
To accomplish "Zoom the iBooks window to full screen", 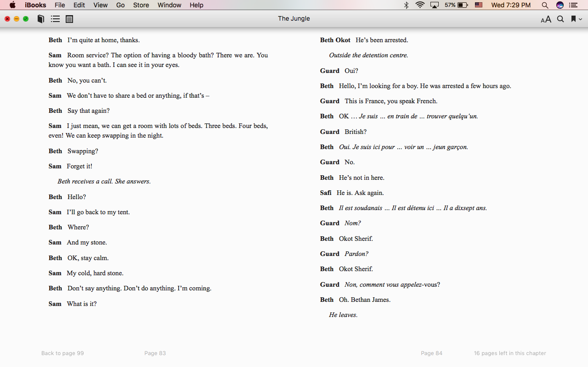I will (x=26, y=19).
